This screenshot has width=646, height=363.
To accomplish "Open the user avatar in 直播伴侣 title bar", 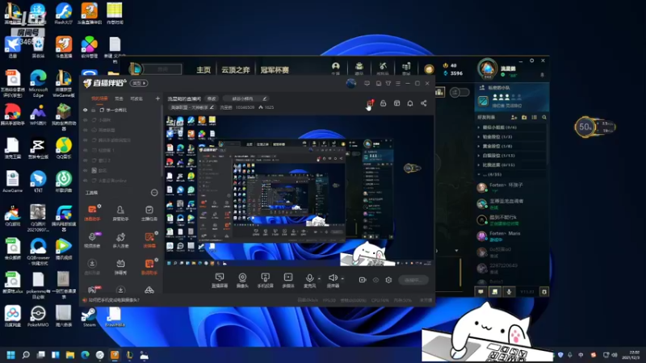I will [x=351, y=84].
